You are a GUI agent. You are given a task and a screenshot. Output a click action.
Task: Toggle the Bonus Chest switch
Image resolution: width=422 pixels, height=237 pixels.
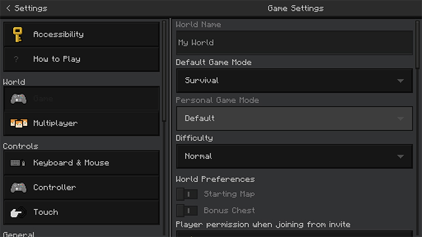[x=187, y=211]
